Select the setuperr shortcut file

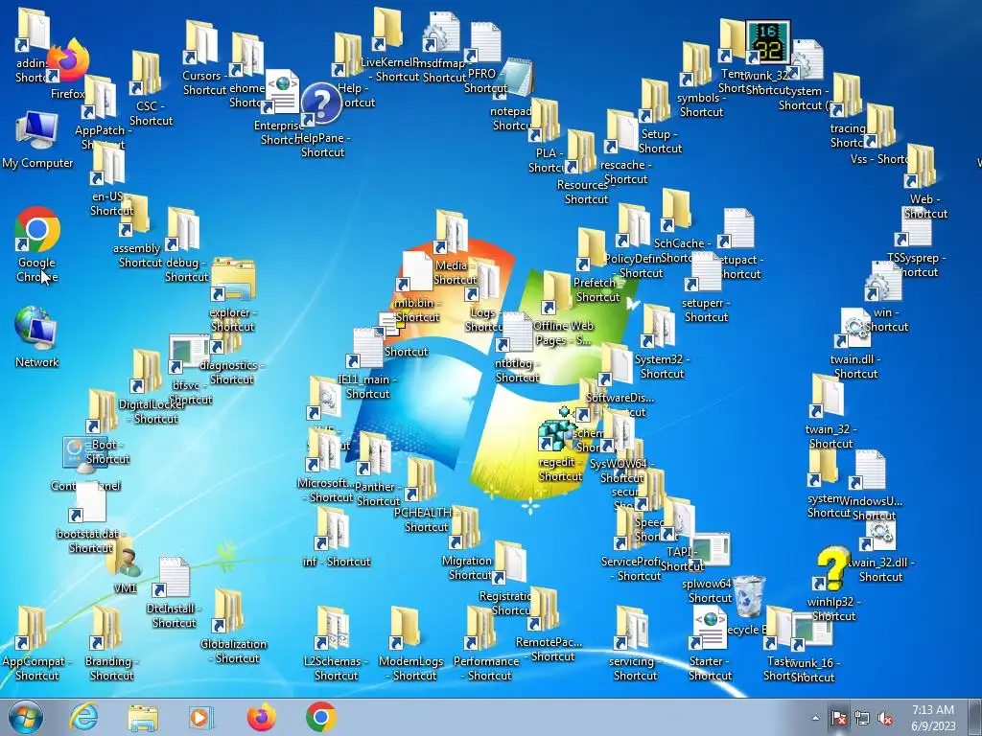coord(703,273)
